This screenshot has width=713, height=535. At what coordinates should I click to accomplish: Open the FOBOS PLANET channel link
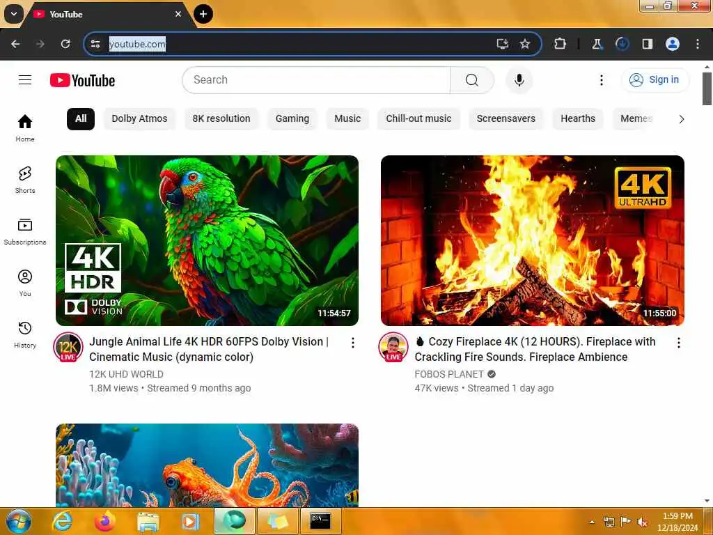point(449,374)
